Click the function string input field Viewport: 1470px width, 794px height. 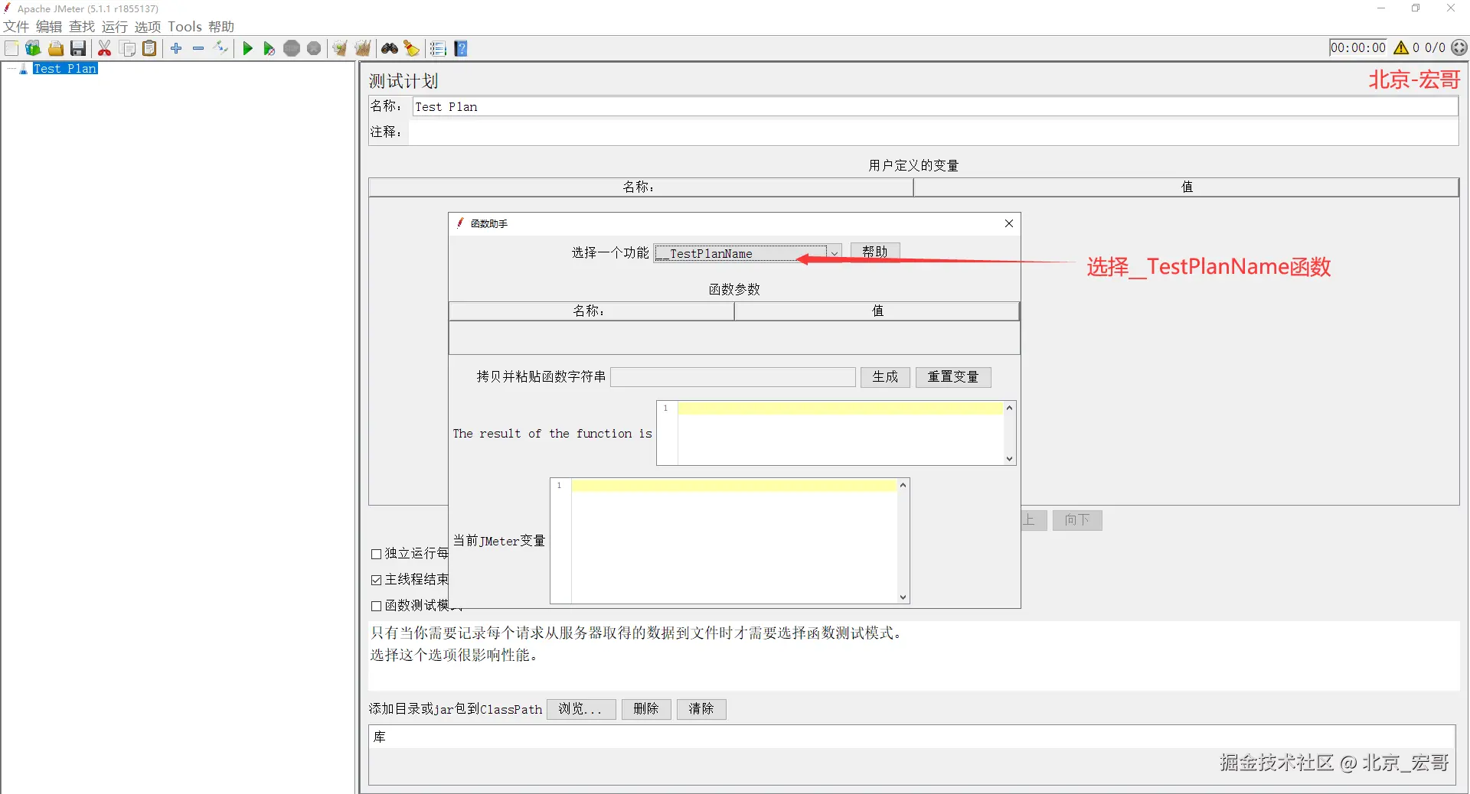(x=733, y=377)
